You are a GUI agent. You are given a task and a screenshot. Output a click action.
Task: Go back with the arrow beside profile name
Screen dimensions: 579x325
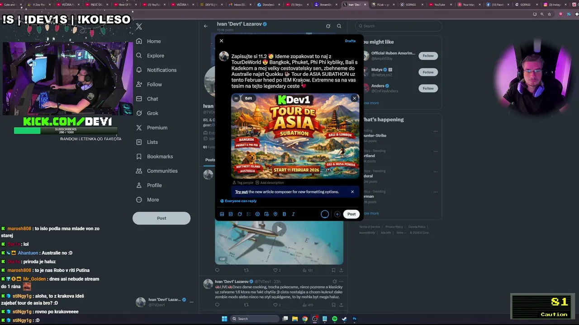coord(206,26)
